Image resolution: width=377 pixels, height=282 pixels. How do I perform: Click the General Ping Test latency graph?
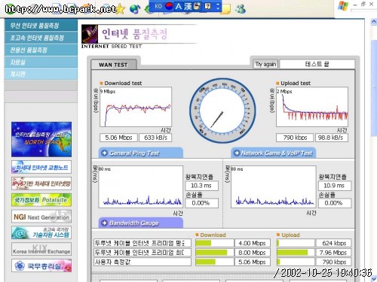pyautogui.click(x=141, y=186)
